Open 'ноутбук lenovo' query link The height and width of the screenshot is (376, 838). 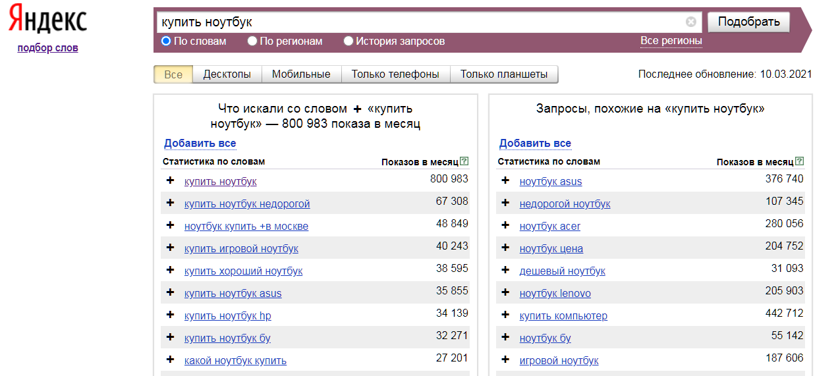[555, 293]
